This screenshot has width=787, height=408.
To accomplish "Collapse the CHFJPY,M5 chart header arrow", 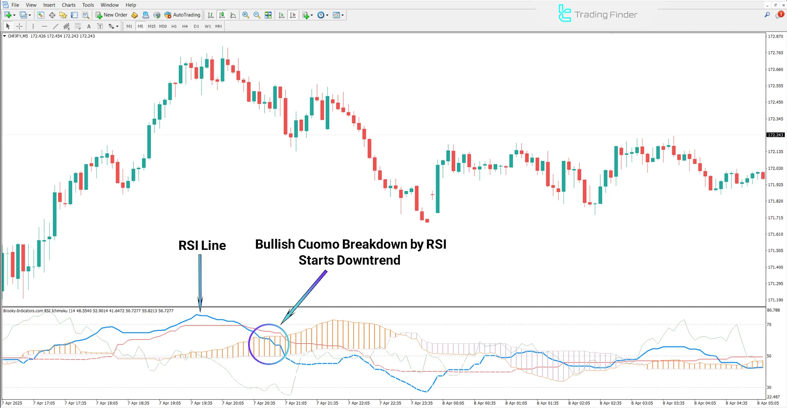I will click(5, 36).
